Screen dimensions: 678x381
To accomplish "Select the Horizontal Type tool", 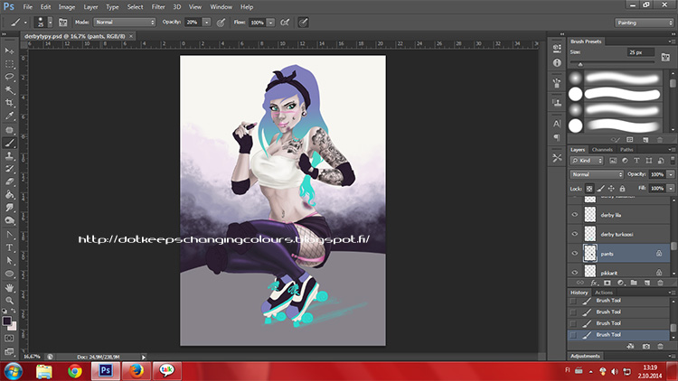I will [x=9, y=247].
